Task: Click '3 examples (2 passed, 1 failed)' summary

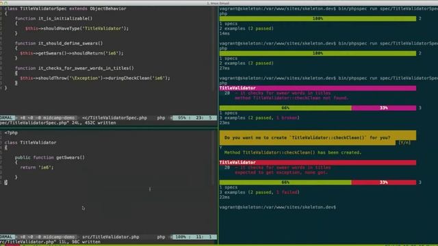Action: (259, 193)
